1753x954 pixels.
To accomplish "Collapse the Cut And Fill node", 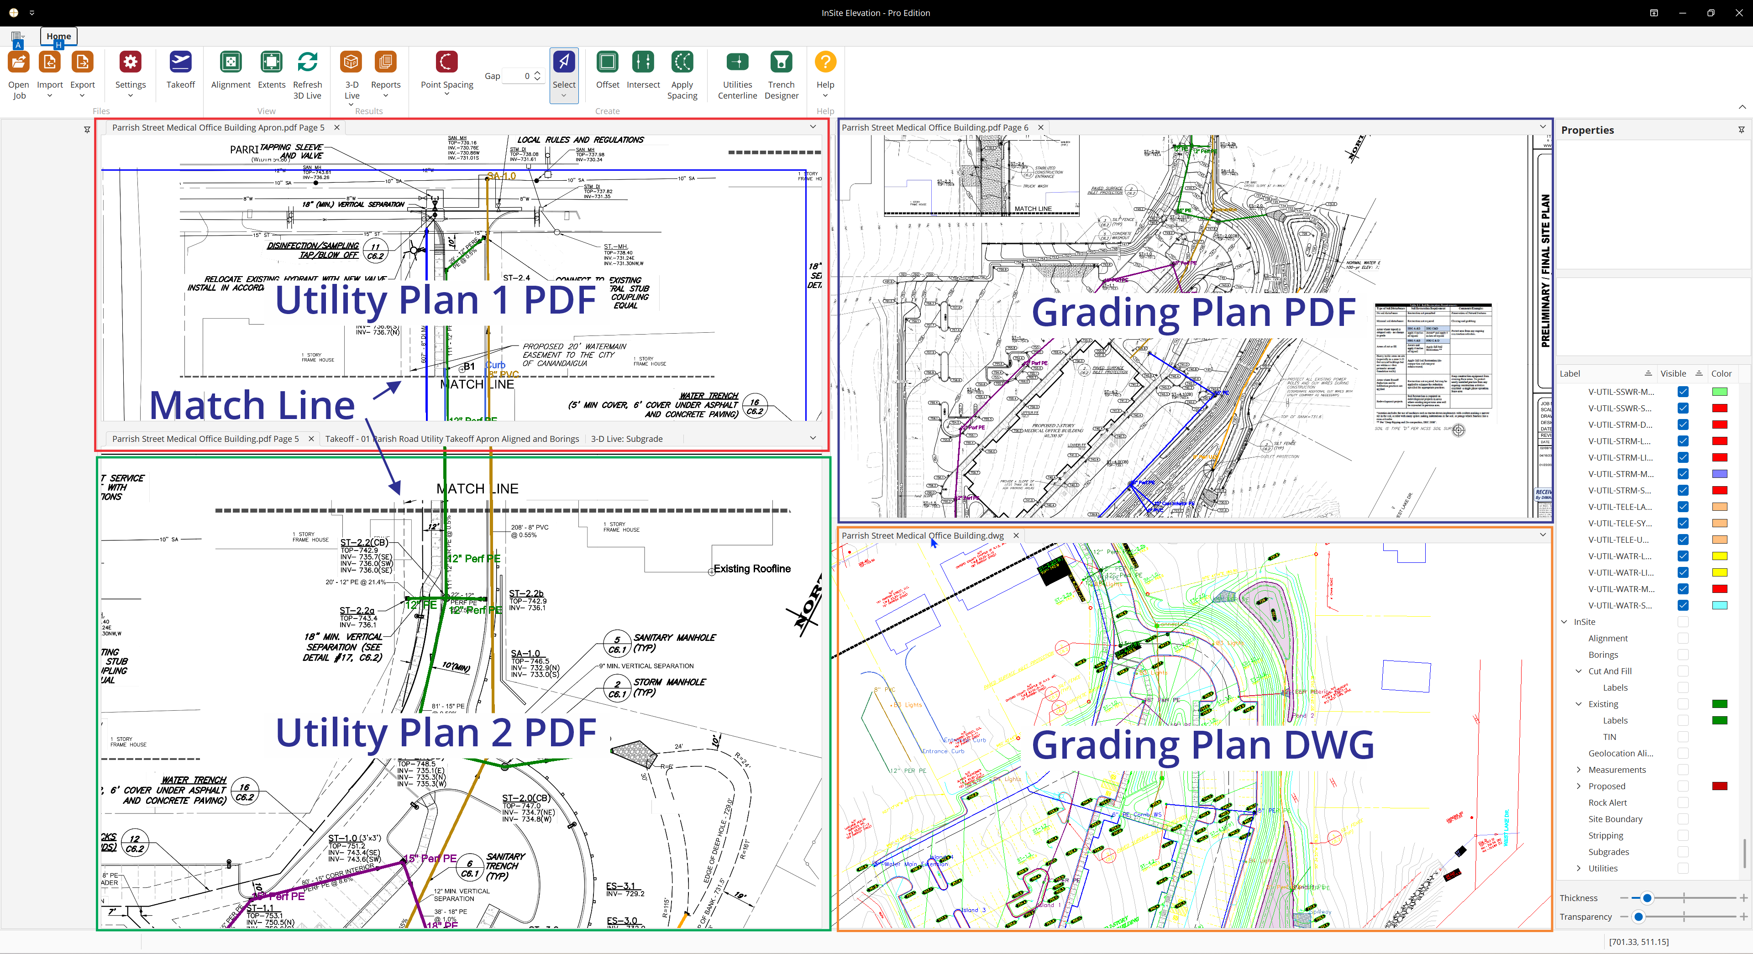I will click(1579, 671).
